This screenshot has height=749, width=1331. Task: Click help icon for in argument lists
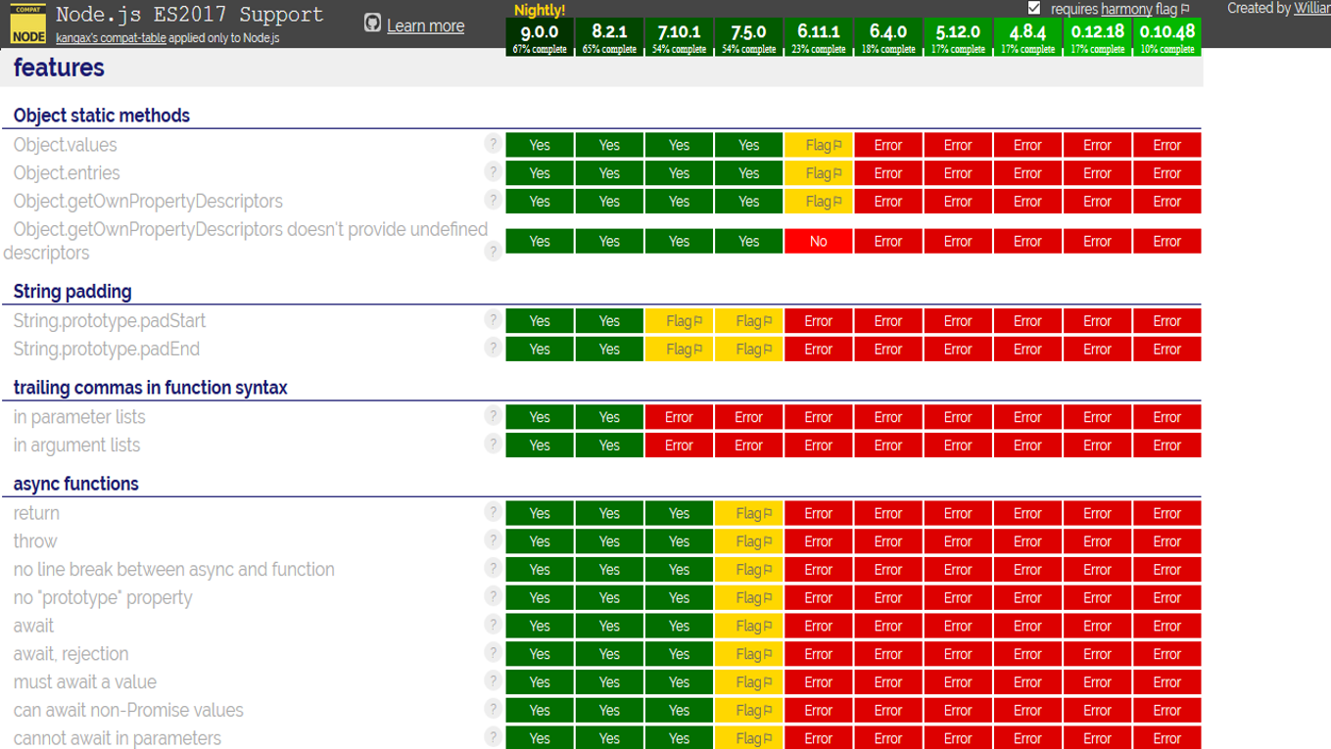(493, 445)
